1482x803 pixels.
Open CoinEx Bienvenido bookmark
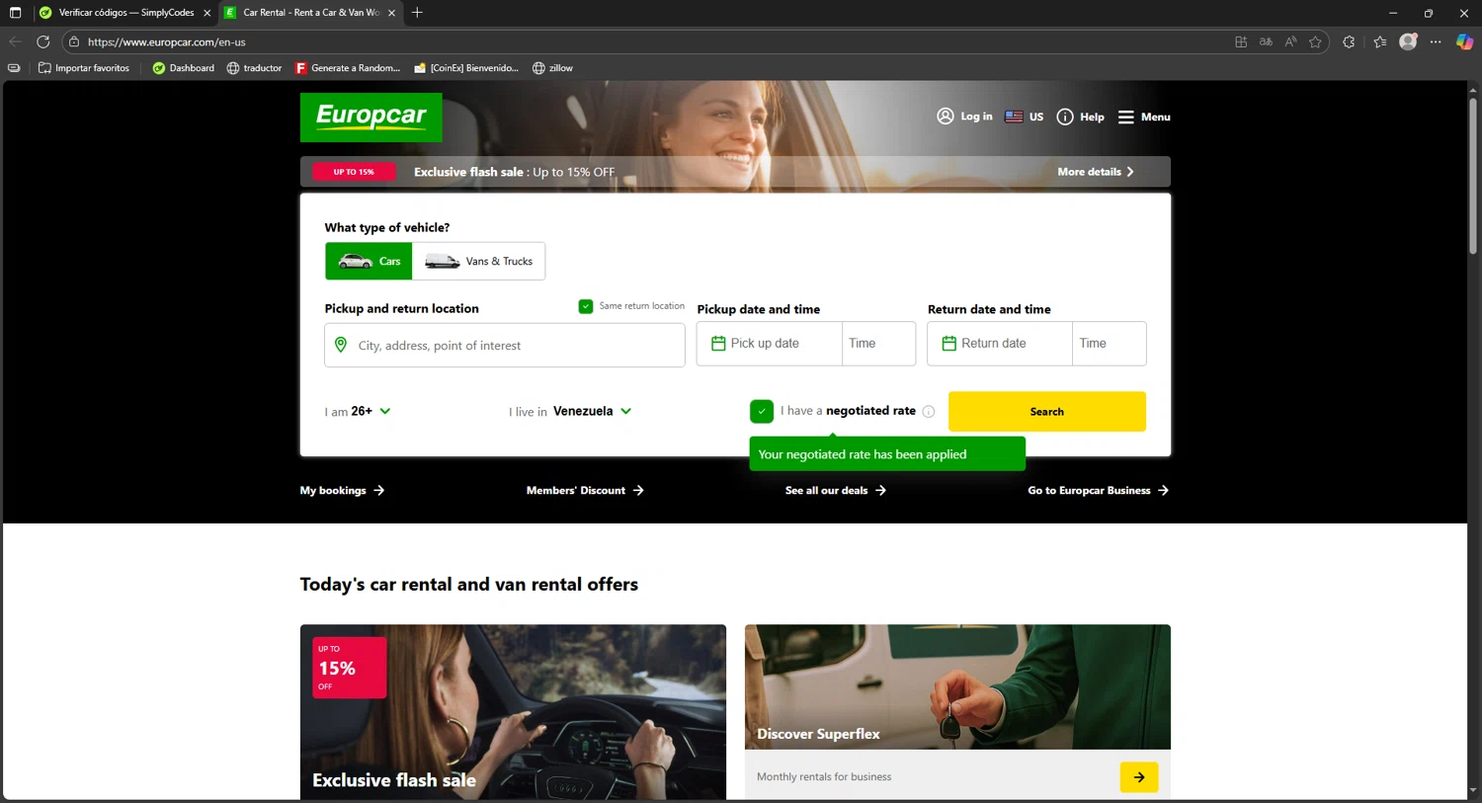[x=466, y=68]
